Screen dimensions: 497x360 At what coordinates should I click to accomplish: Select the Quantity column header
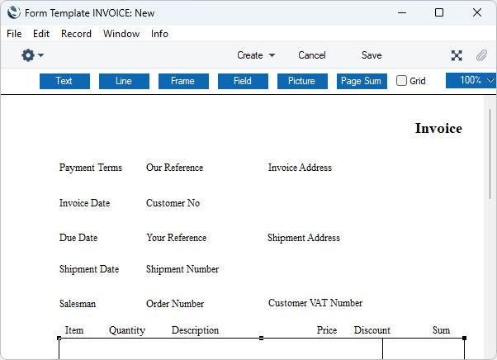pos(127,330)
